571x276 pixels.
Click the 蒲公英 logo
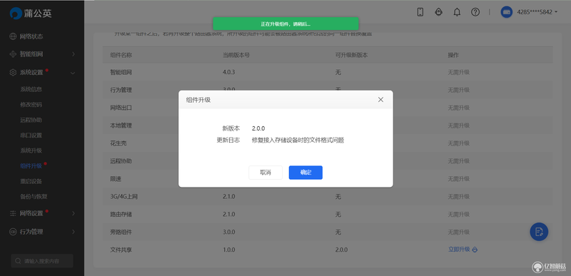pos(31,13)
